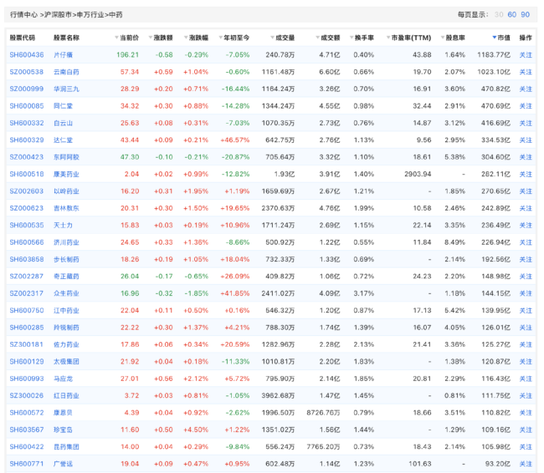Show 90 rows per page
544x473 pixels.
[x=526, y=14]
